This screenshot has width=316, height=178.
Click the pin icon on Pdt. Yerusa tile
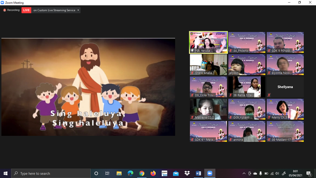pos(192,51)
